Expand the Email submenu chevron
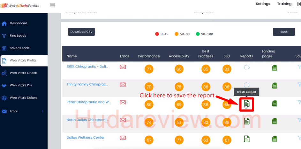This screenshot has width=301, height=149. 43,111
